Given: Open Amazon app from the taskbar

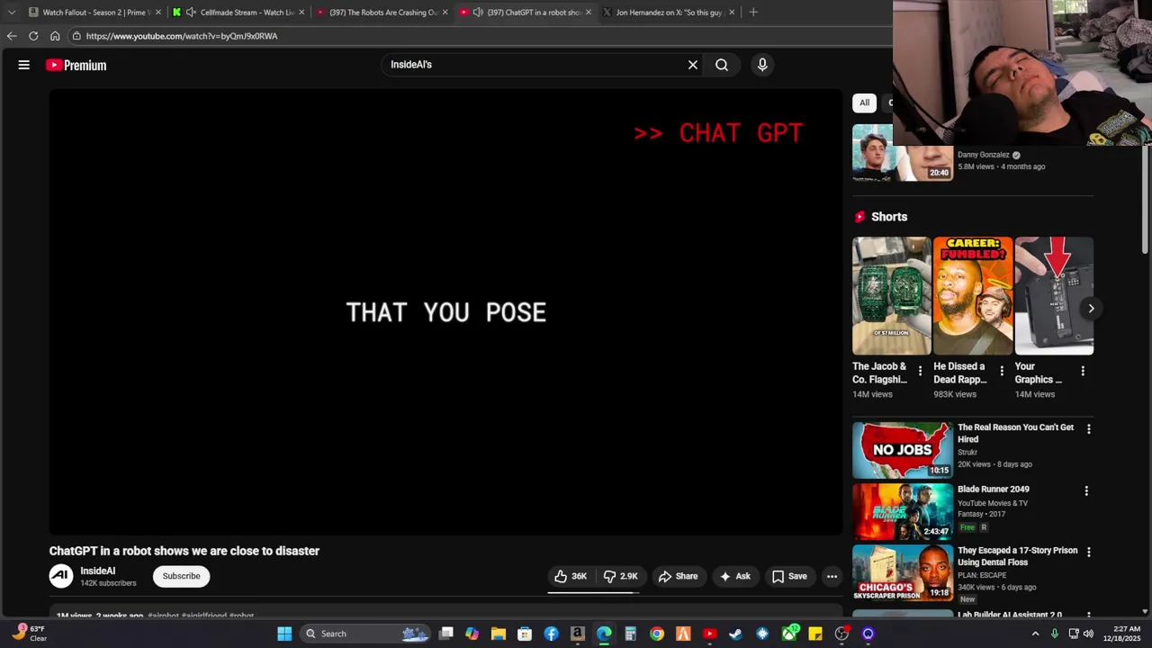Looking at the screenshot, I should tap(578, 634).
